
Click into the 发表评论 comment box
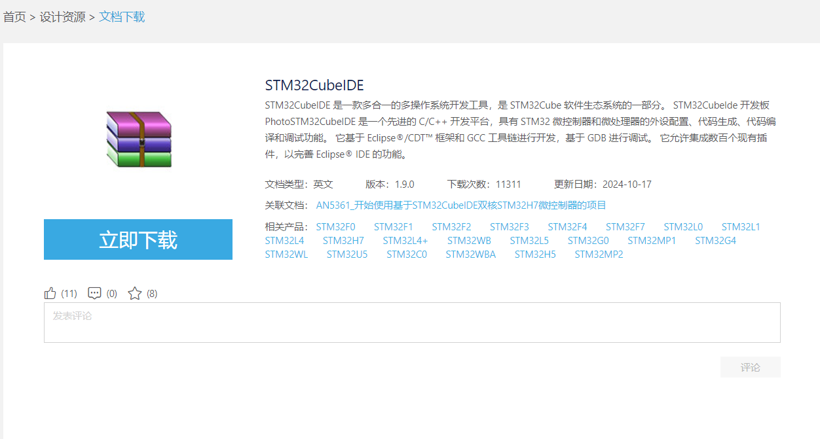click(x=412, y=323)
